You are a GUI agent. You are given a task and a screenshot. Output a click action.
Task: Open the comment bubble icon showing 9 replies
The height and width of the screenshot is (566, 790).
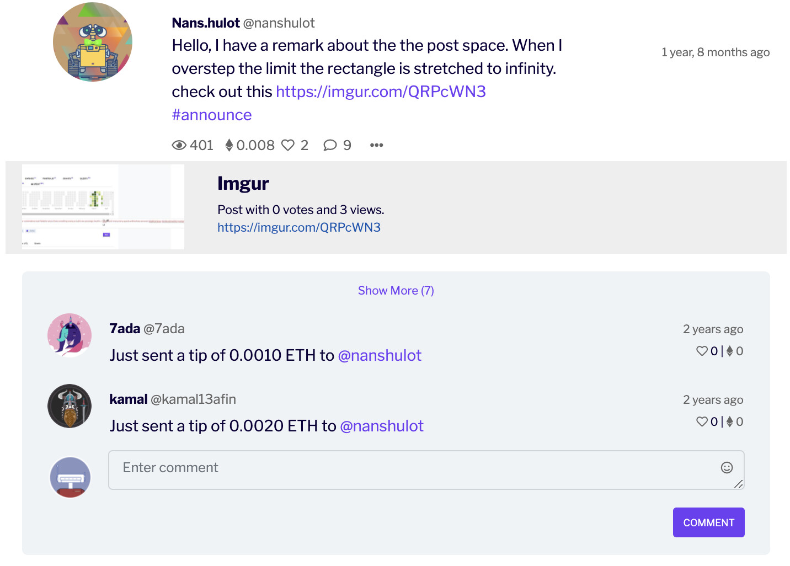tap(330, 145)
